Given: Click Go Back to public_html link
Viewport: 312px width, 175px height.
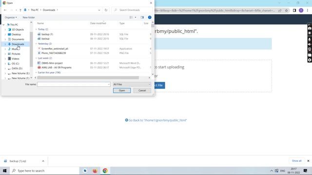Looking at the screenshot, I should point(156,120).
